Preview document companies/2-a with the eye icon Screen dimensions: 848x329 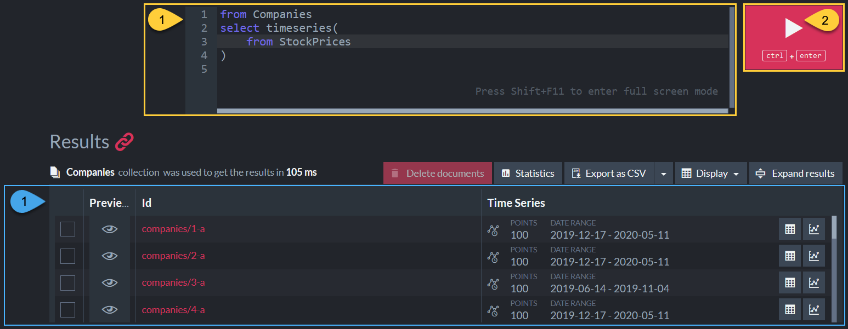click(110, 256)
